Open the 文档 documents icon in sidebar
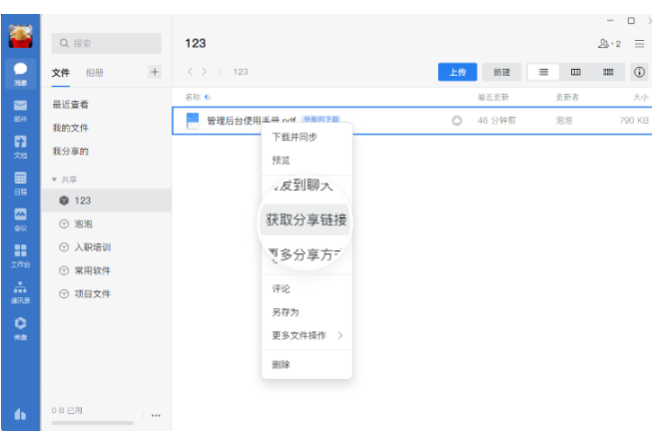 click(20, 146)
